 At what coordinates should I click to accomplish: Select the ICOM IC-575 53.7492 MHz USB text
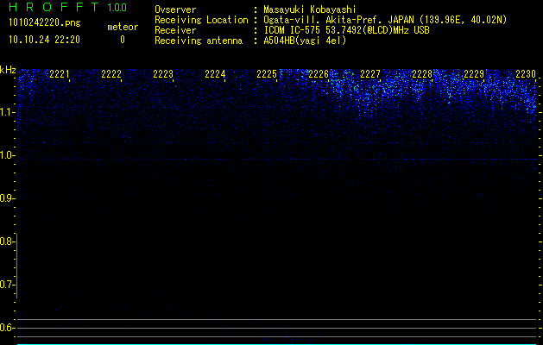pos(346,30)
